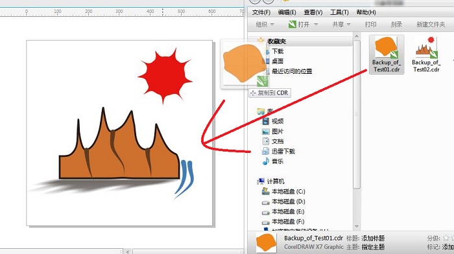
Task: Select the blue curved strokes on canvas
Action: click(x=184, y=179)
